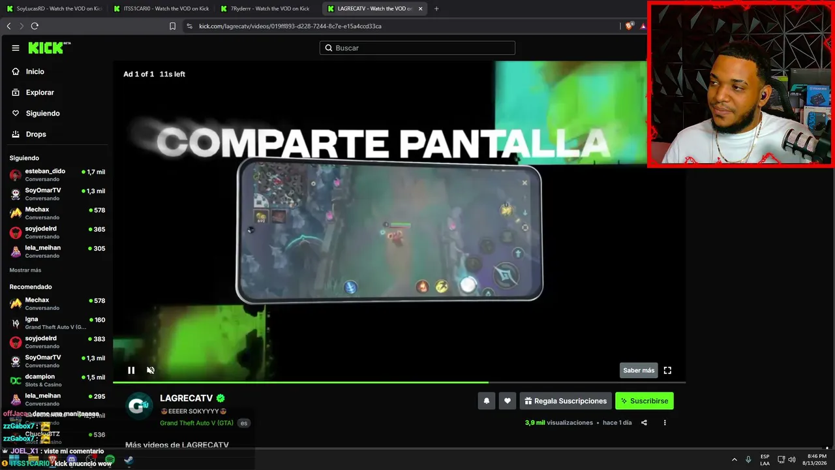Screen dimensions: 835x470
Task: Unmute the video player
Action: 151,370
